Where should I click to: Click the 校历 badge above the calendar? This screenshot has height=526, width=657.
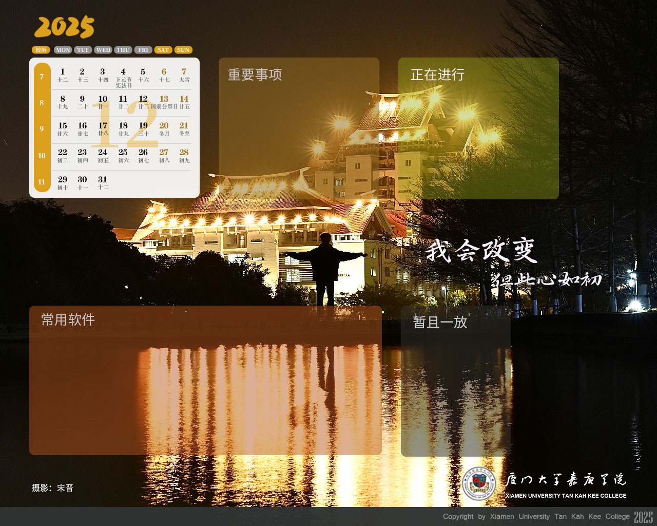[x=41, y=50]
